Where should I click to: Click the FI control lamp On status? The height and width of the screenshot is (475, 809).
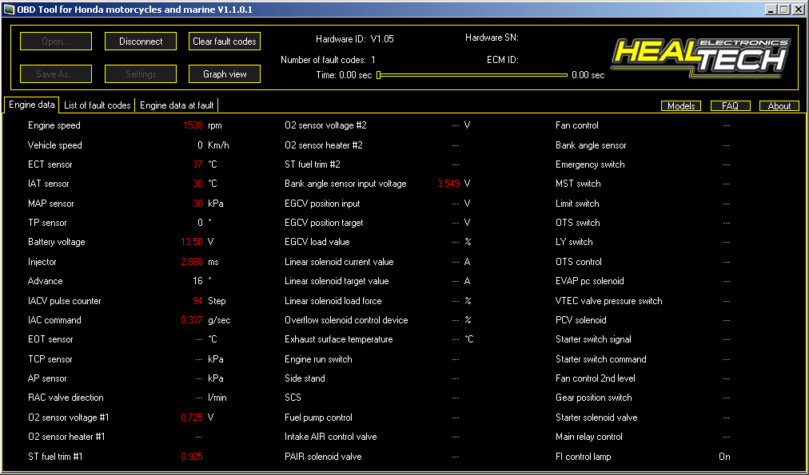coord(724,457)
